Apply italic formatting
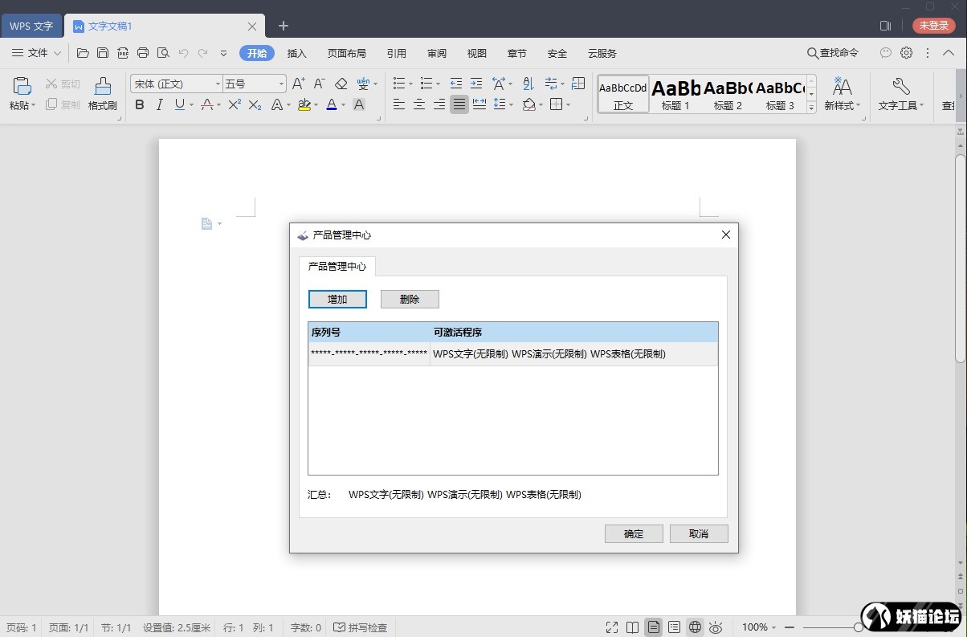This screenshot has width=967, height=637. coord(159,104)
